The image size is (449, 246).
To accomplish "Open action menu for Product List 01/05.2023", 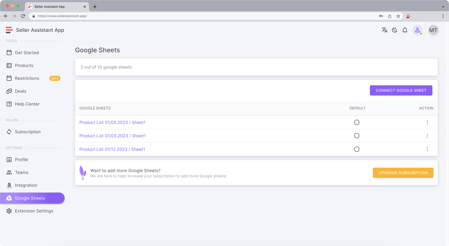I will click(x=427, y=122).
